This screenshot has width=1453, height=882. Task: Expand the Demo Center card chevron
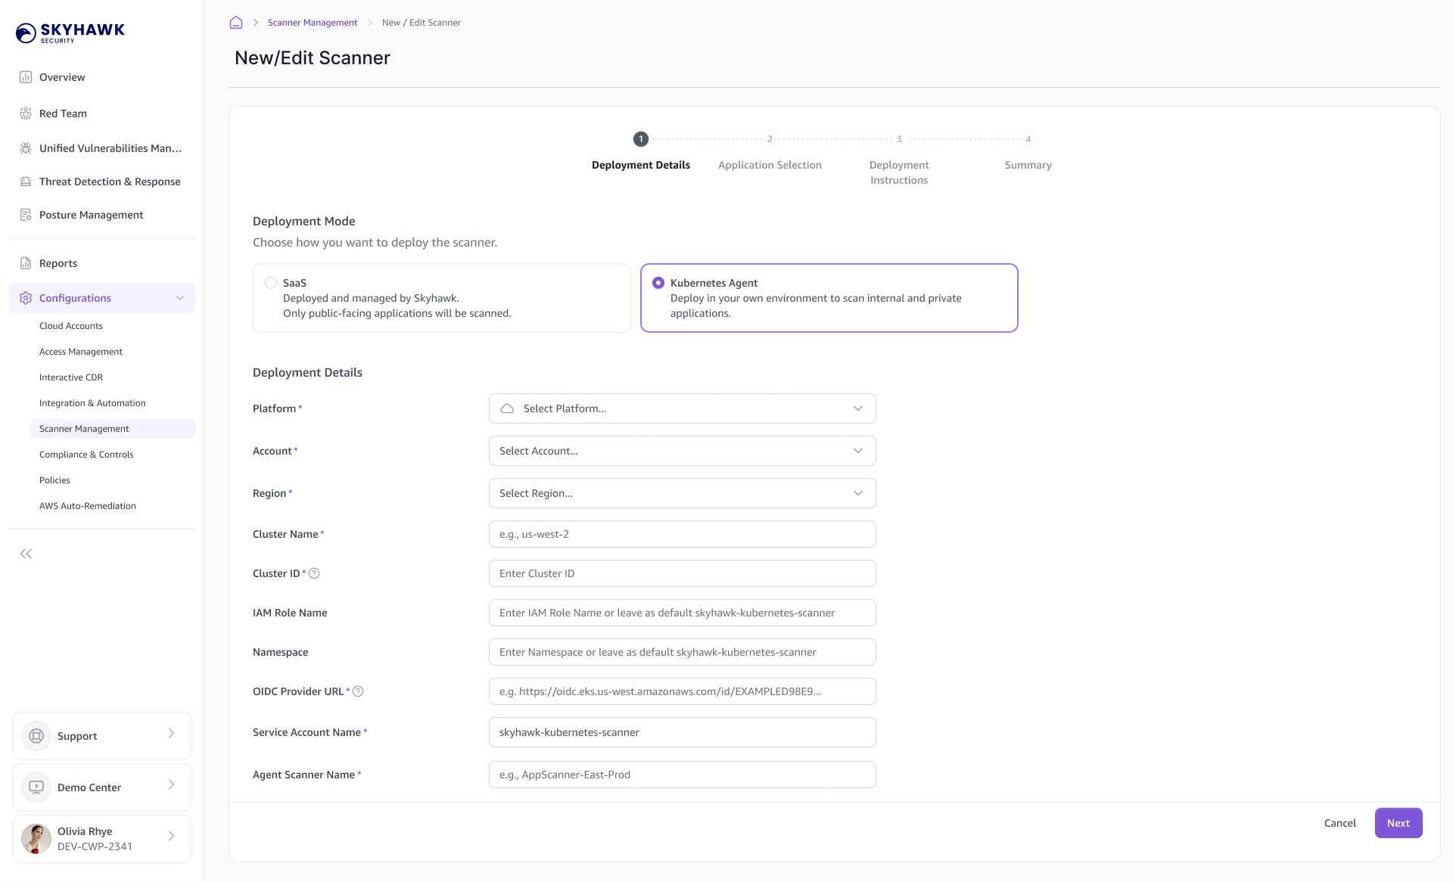[x=171, y=784]
